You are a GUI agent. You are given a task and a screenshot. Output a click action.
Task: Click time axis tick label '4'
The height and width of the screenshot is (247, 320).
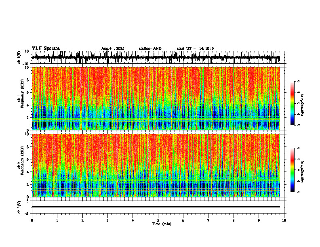click(x=133, y=220)
